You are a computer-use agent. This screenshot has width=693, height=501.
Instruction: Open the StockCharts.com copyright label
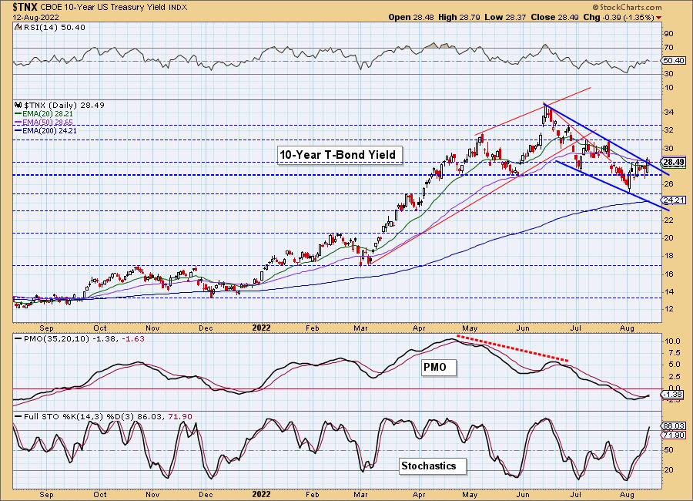click(x=627, y=7)
